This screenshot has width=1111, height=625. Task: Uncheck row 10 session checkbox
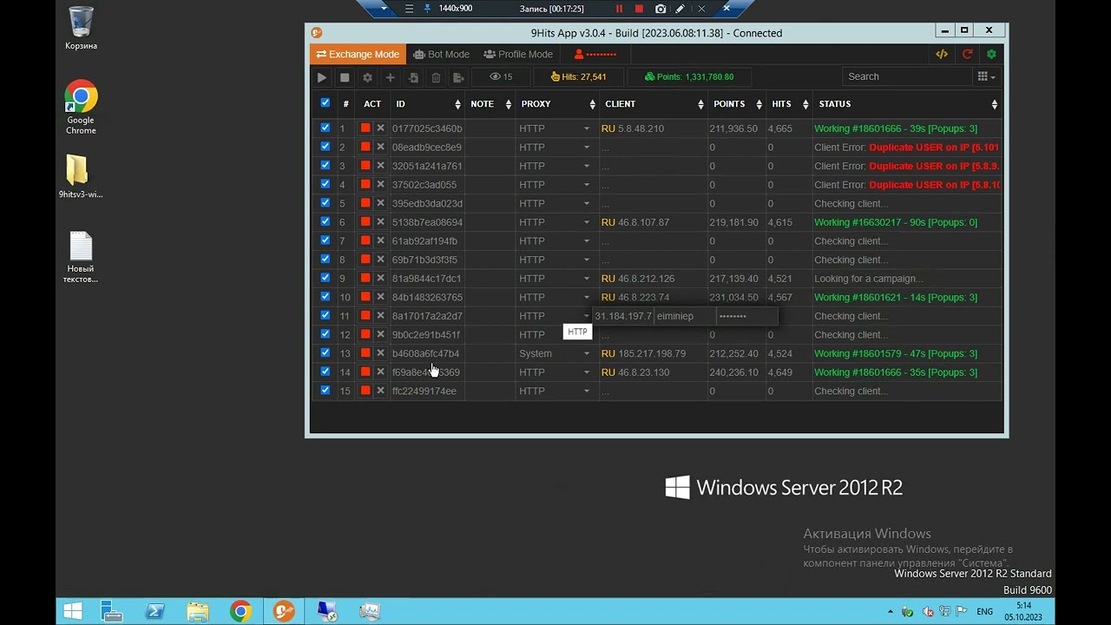coord(325,296)
